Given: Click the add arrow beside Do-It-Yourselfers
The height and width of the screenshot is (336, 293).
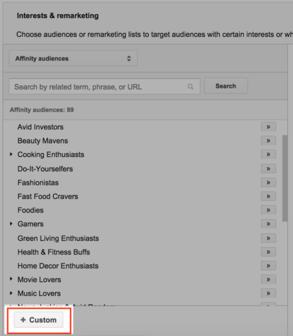Looking at the screenshot, I should [268, 169].
